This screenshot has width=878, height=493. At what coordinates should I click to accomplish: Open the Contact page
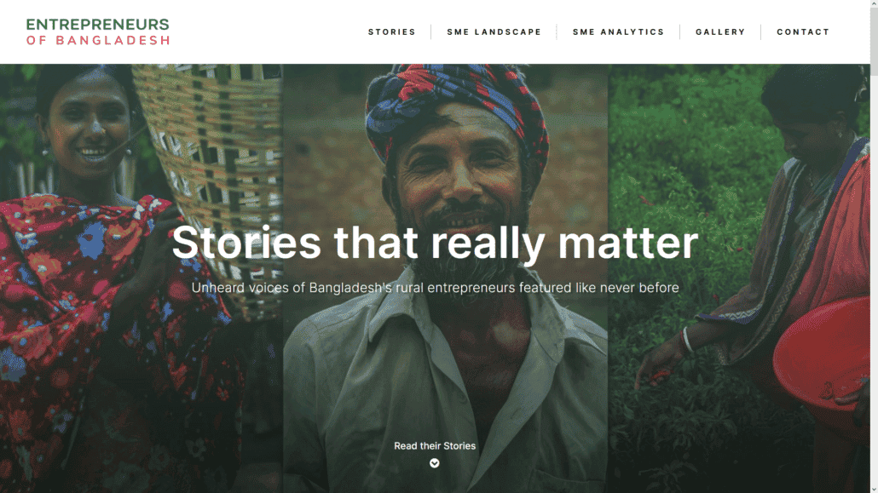(802, 32)
